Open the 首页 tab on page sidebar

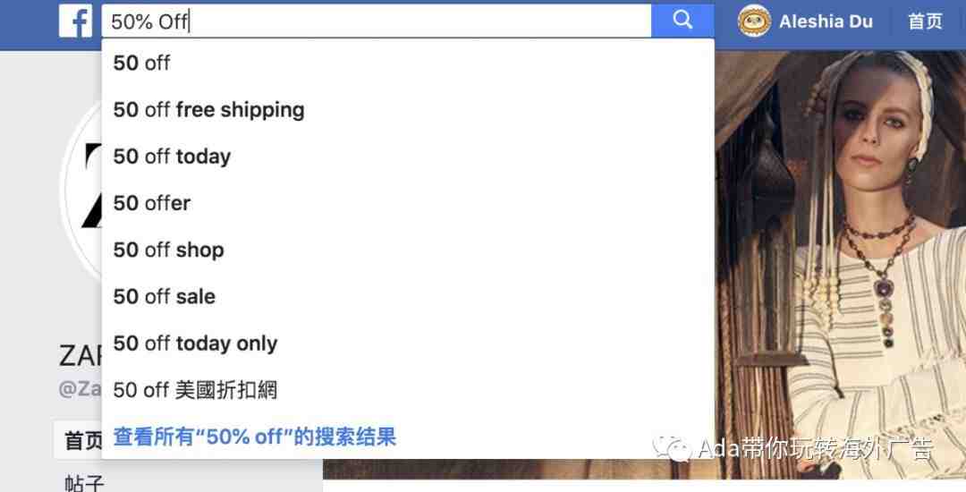(x=82, y=440)
